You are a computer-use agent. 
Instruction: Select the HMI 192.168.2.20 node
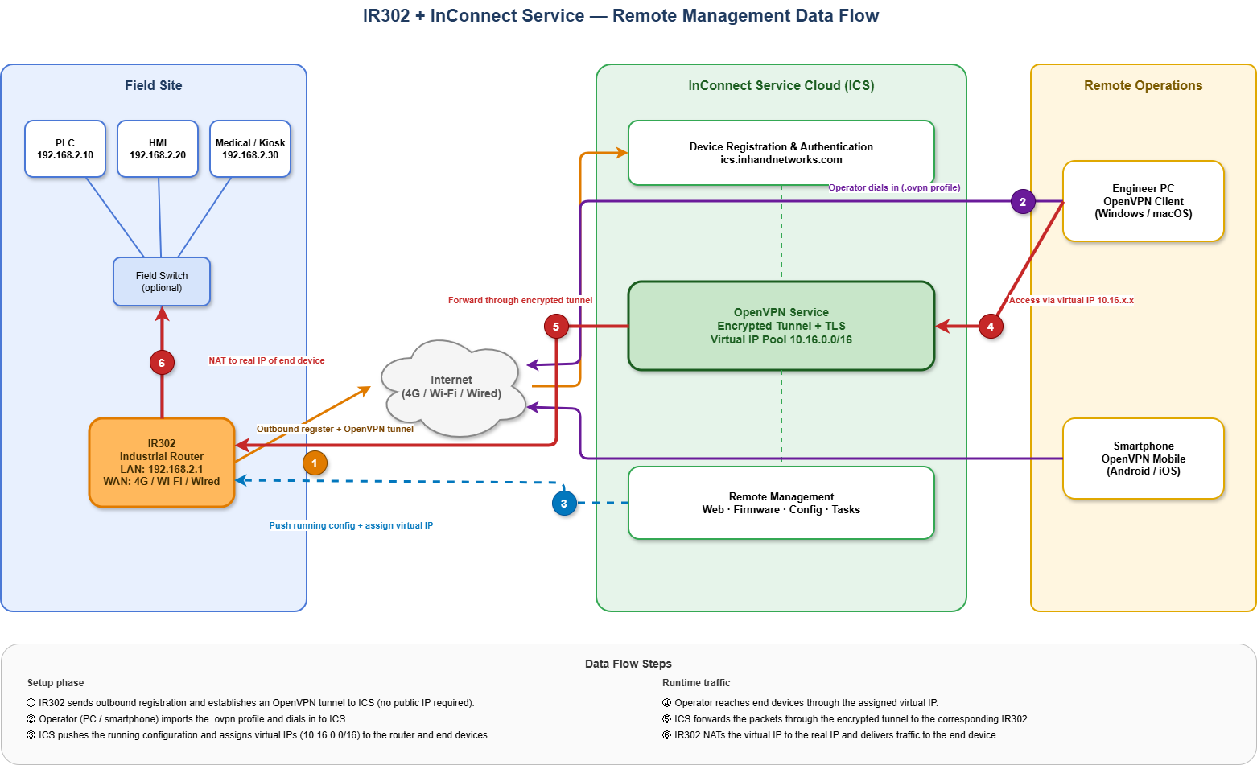[x=158, y=149]
